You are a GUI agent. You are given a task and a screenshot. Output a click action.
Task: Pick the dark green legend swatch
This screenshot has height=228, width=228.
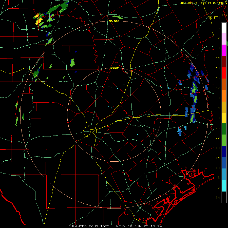pyautogui.click(x=224, y=129)
